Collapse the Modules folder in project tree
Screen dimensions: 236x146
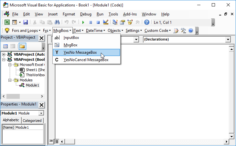(x=10, y=80)
